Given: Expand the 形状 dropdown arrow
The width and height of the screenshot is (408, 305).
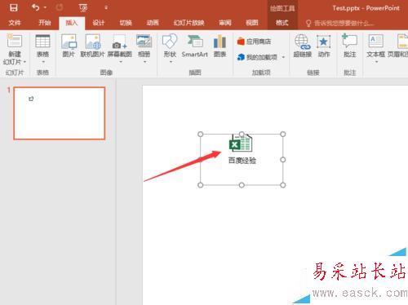Looking at the screenshot, I should click(x=171, y=62).
